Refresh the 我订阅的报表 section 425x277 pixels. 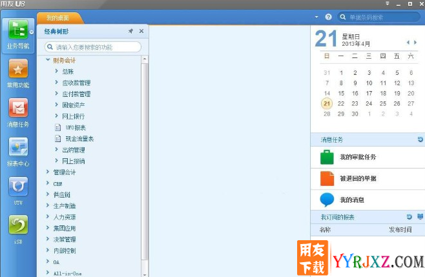pos(409,216)
